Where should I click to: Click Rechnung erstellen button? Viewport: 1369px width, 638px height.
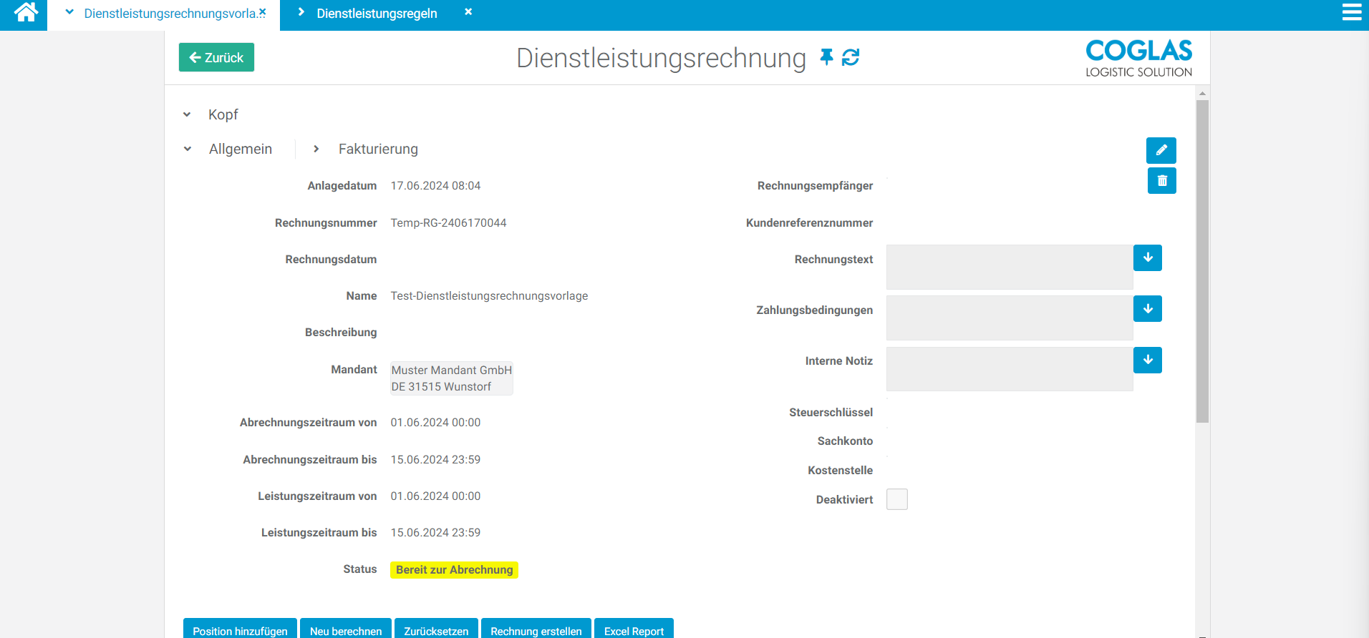point(536,630)
